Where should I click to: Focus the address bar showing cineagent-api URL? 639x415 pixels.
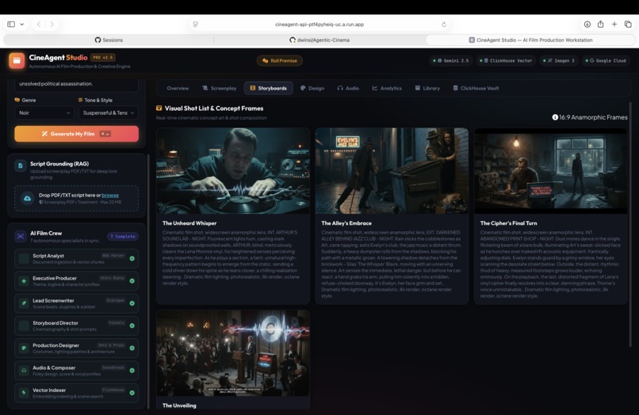click(x=319, y=25)
